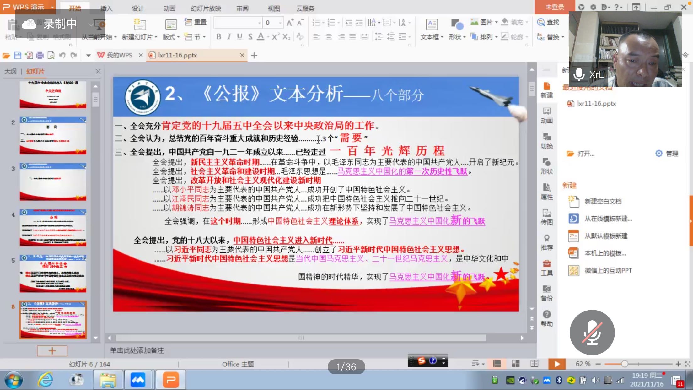Image resolution: width=693 pixels, height=390 pixels.
Task: Toggle bold formatting button
Action: pos(218,37)
